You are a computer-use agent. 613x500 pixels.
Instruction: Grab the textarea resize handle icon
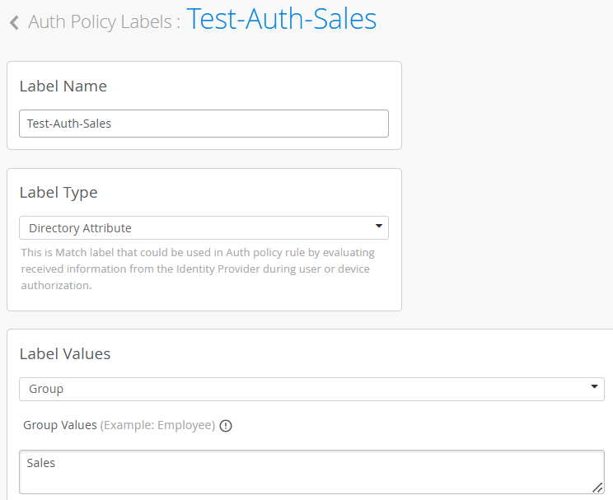click(597, 488)
